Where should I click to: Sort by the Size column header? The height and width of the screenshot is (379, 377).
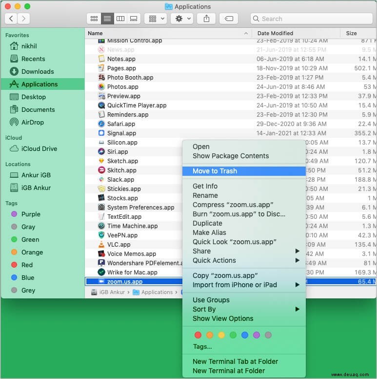tap(358, 33)
